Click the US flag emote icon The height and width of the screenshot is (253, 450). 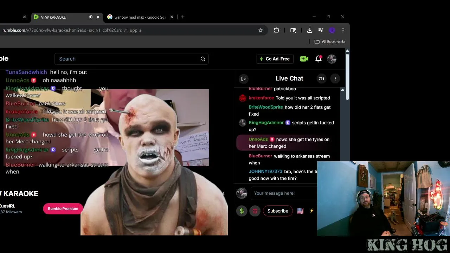(300, 211)
